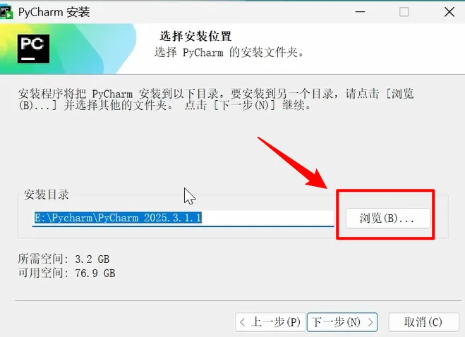The width and height of the screenshot is (465, 337).
Task: Click the 选择安装位置 heading
Action: [195, 37]
